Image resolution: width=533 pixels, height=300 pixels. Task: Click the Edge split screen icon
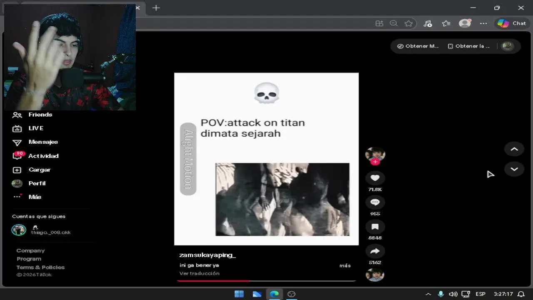point(379,23)
